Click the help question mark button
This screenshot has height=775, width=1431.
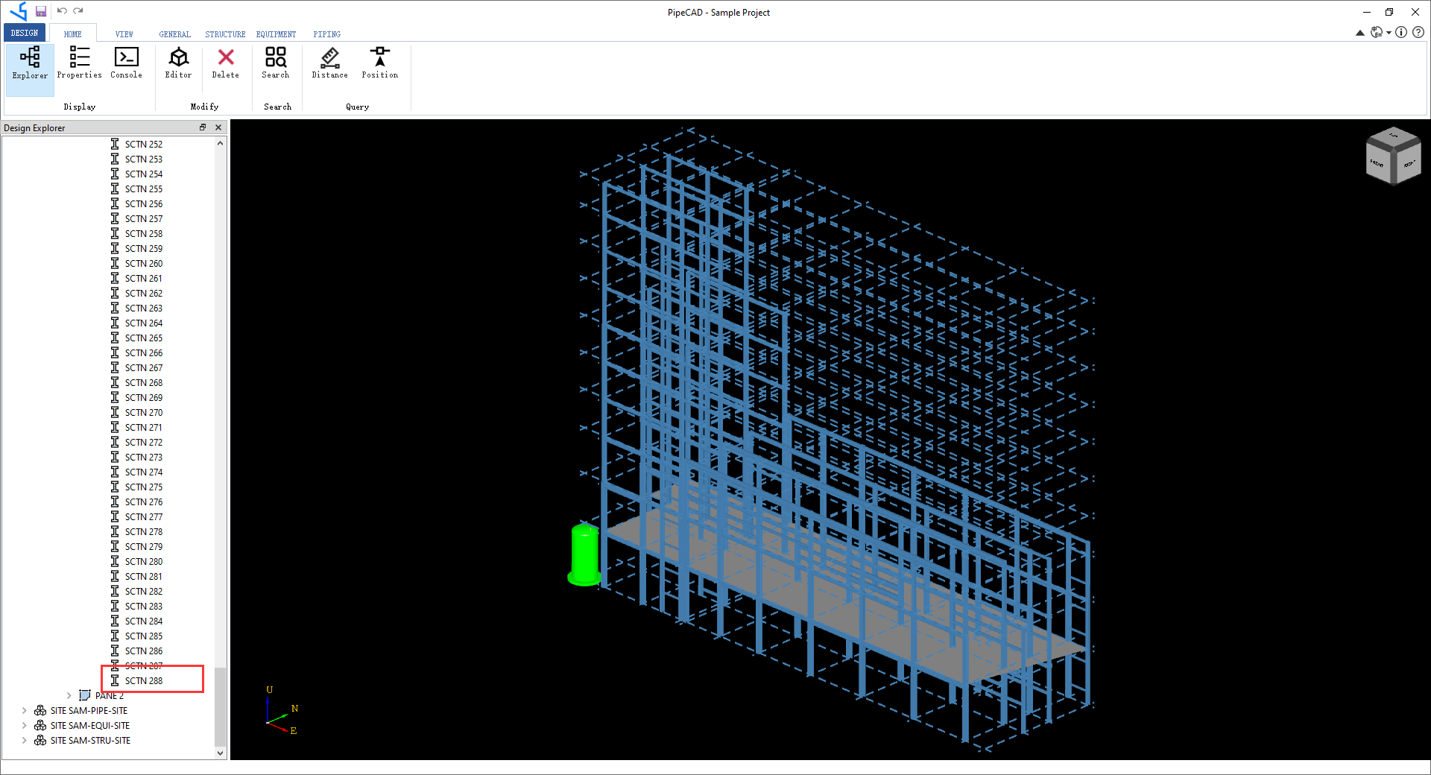tap(1418, 32)
